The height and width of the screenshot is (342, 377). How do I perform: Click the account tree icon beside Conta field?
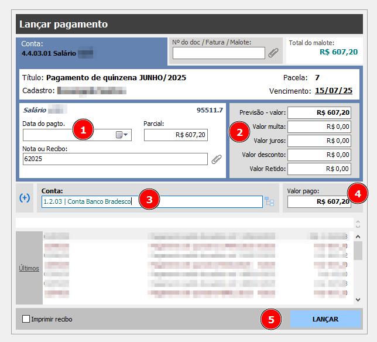tap(269, 201)
